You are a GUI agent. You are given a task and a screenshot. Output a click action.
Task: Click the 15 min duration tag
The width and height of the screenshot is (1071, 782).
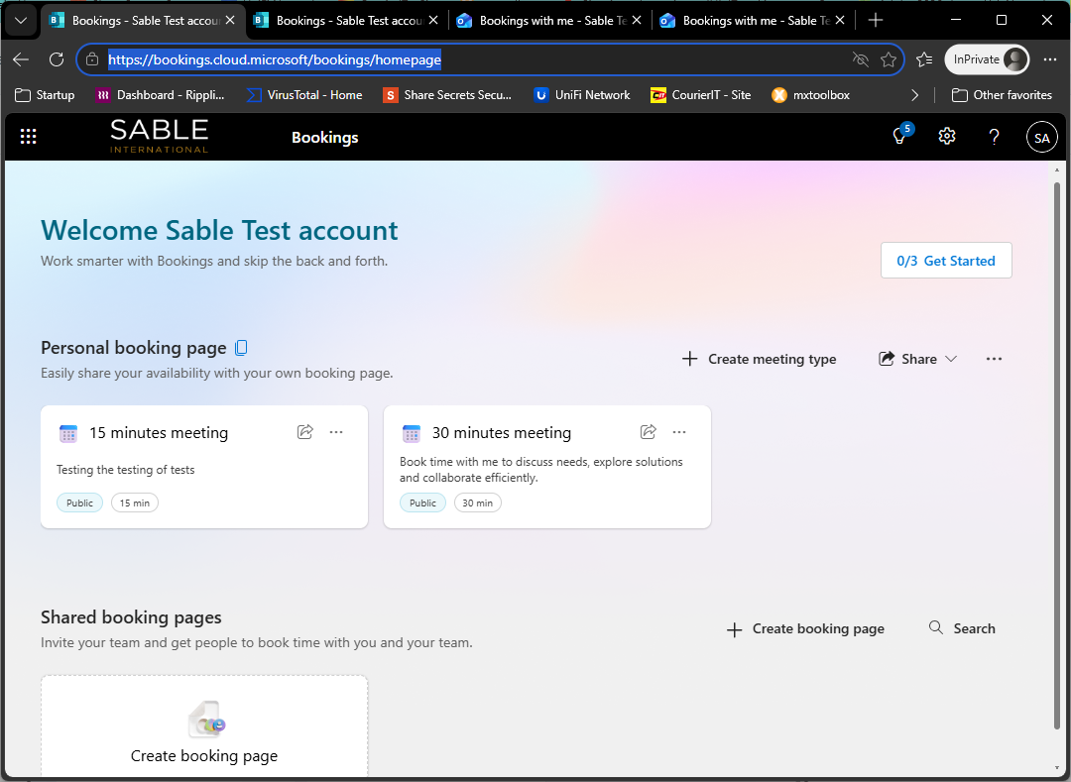(135, 503)
